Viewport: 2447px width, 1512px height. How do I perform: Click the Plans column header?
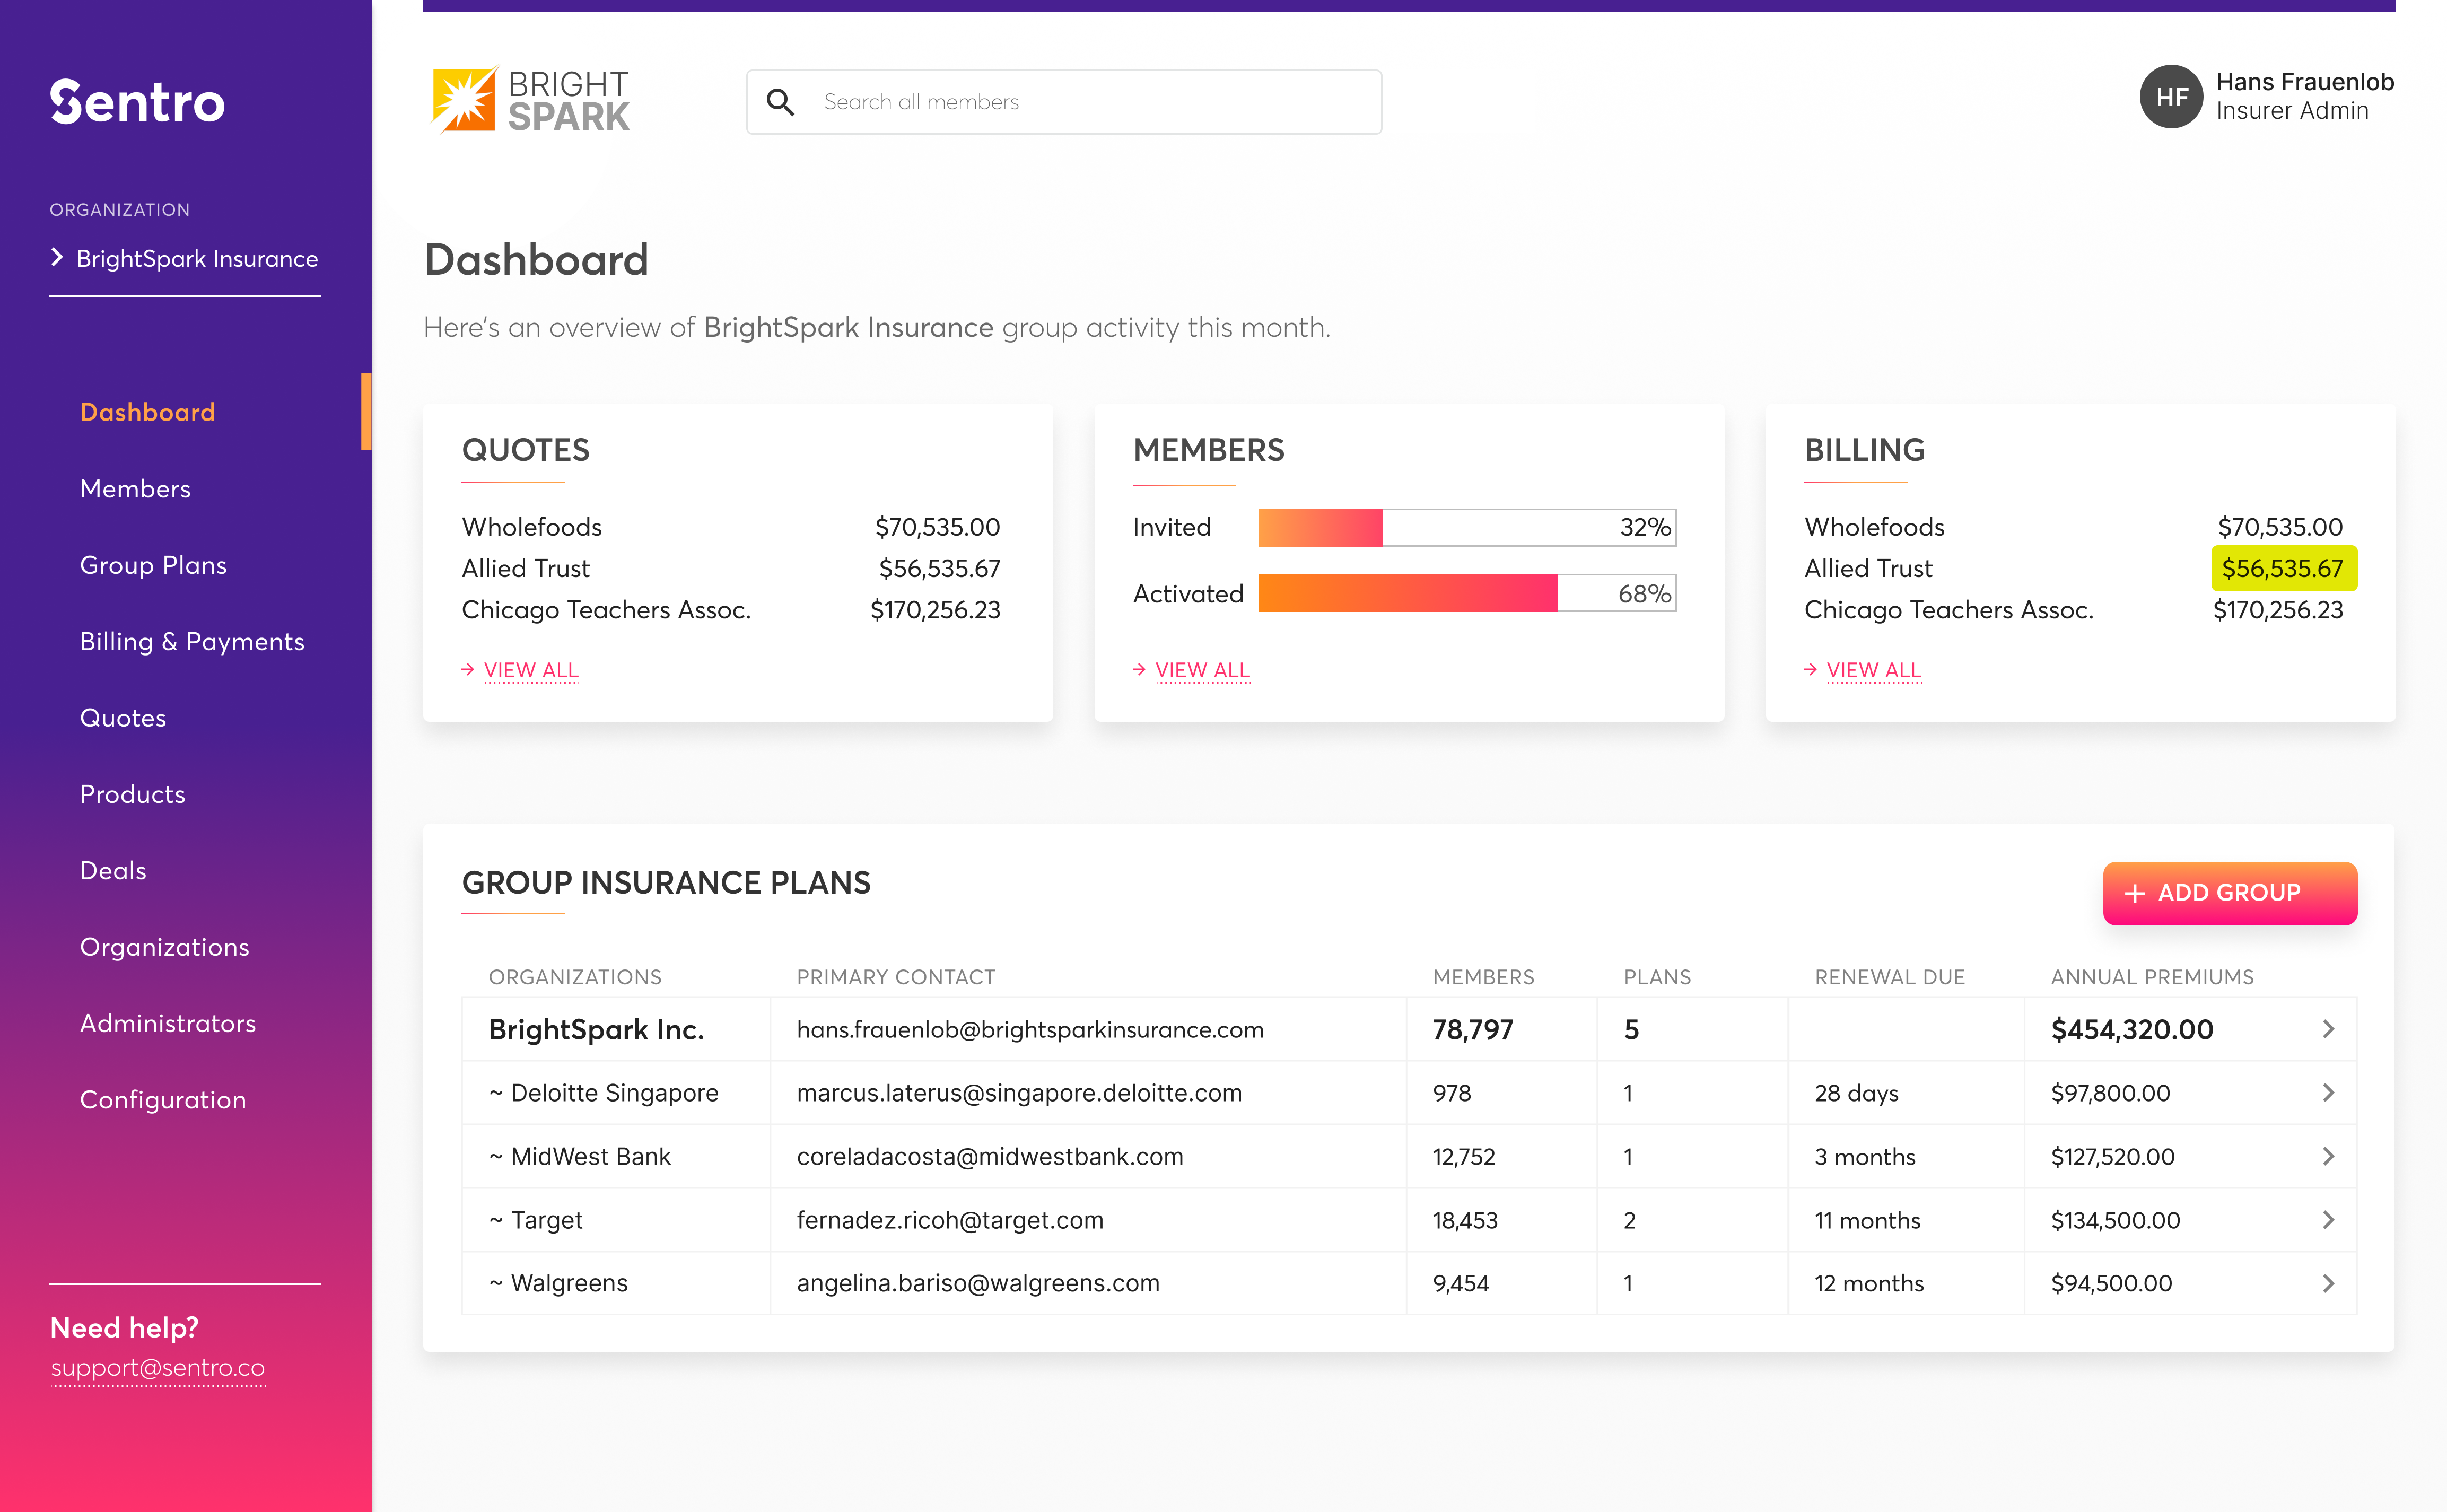pos(1657,977)
